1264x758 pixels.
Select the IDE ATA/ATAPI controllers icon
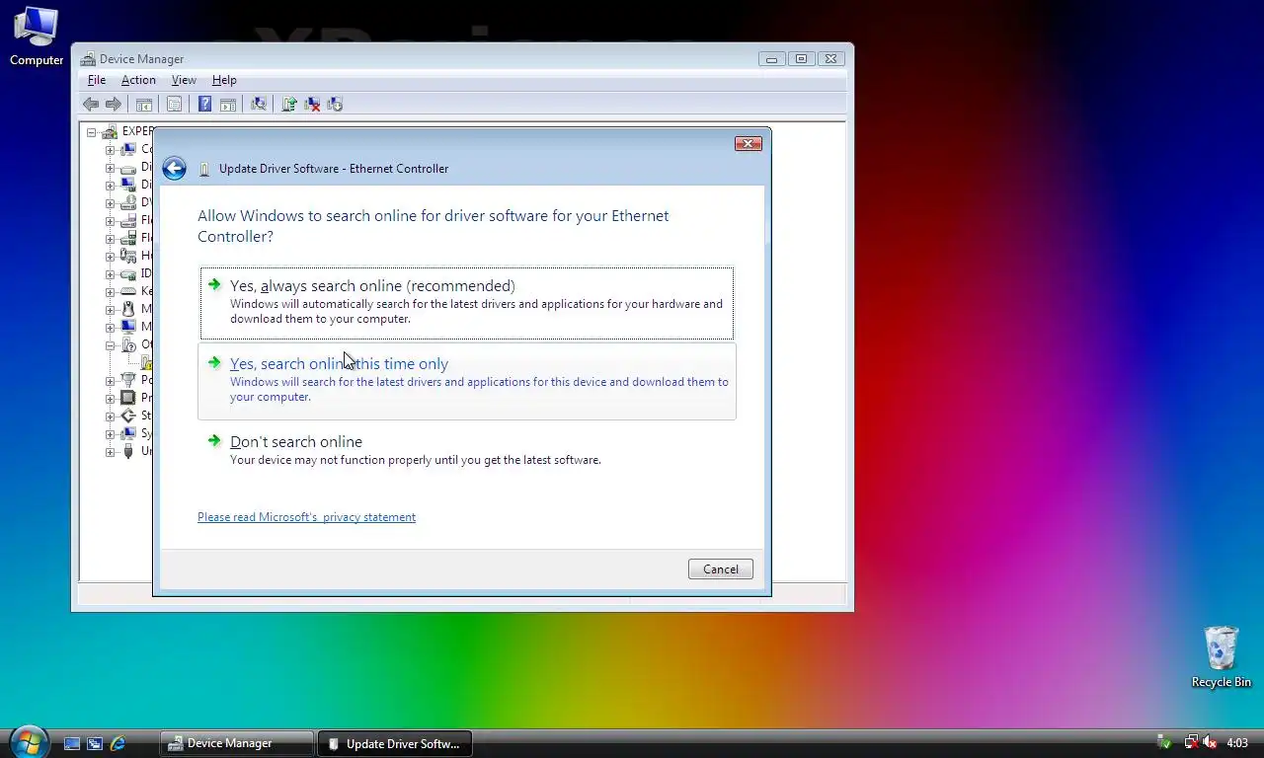(127, 273)
